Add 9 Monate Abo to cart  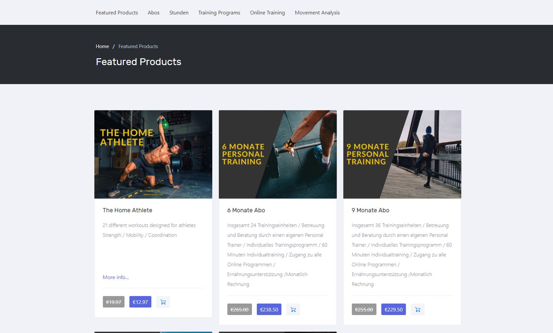tap(418, 310)
